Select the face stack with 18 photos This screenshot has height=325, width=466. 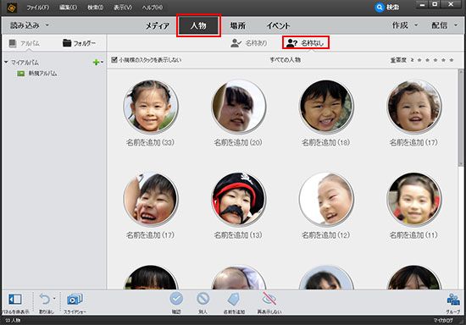(x=326, y=106)
